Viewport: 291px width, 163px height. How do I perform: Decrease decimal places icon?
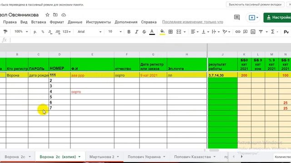(x=50, y=32)
